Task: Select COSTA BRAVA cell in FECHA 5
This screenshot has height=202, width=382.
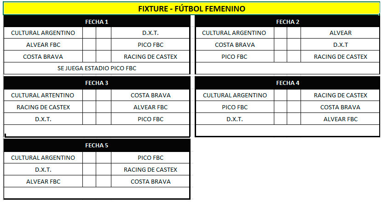Action: (x=150, y=181)
